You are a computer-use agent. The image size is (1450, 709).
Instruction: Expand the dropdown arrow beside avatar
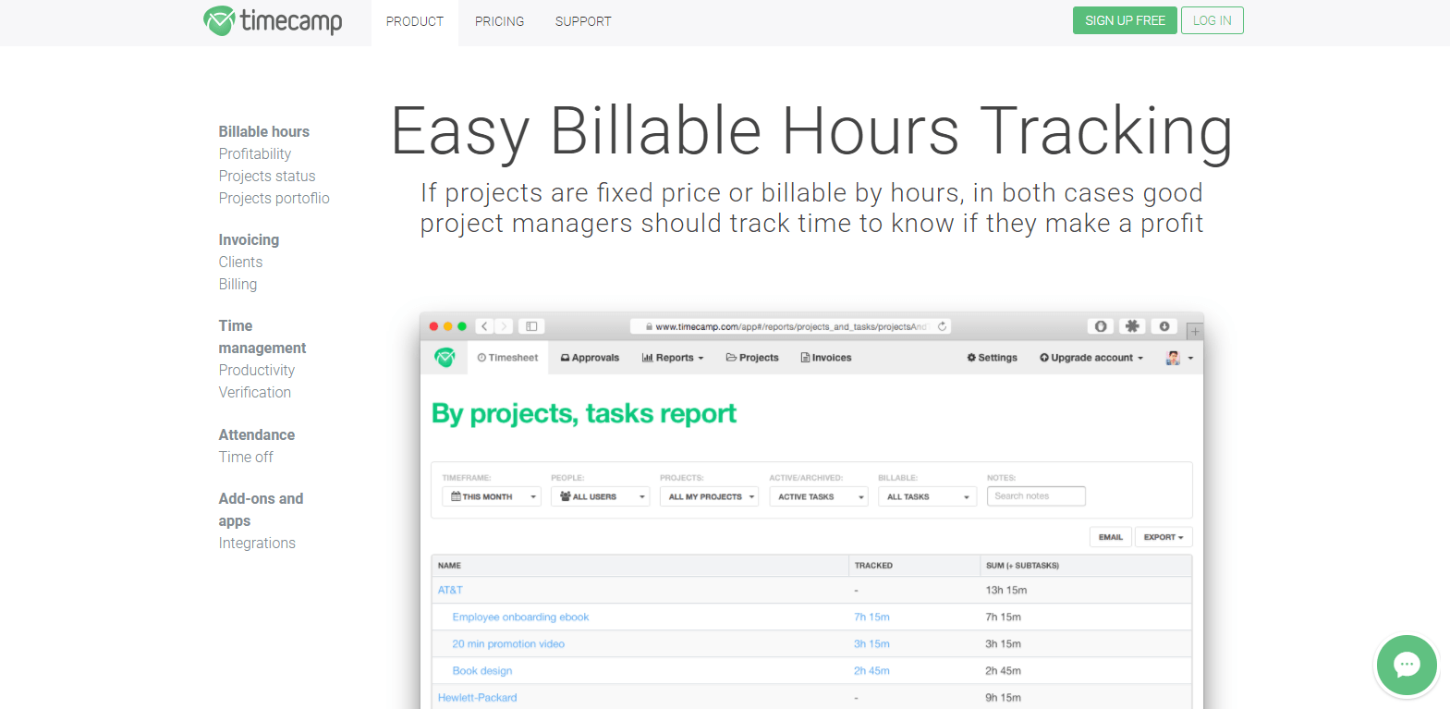click(x=1190, y=358)
